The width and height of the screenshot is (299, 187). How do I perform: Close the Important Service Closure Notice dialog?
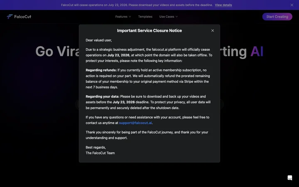213,30
